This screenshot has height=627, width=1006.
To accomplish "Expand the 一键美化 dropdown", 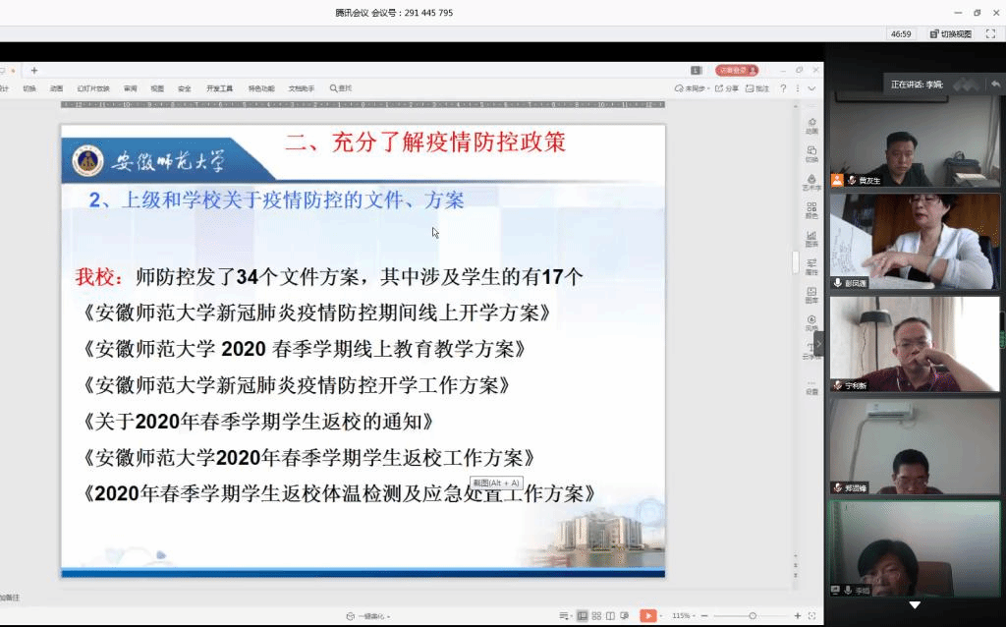I will pyautogui.click(x=369, y=616).
